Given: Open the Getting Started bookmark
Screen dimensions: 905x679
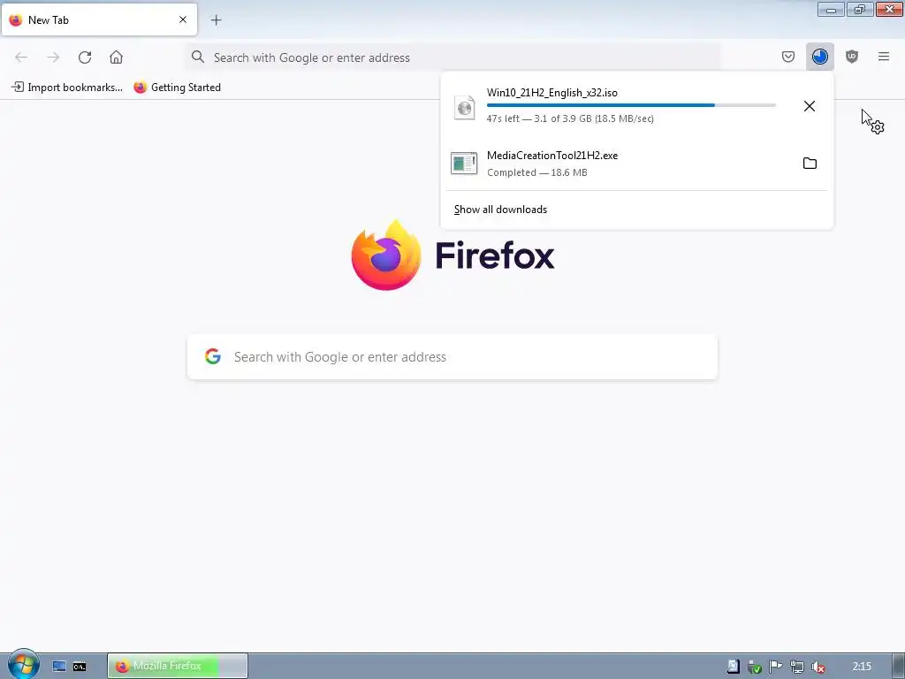Looking at the screenshot, I should tap(177, 88).
